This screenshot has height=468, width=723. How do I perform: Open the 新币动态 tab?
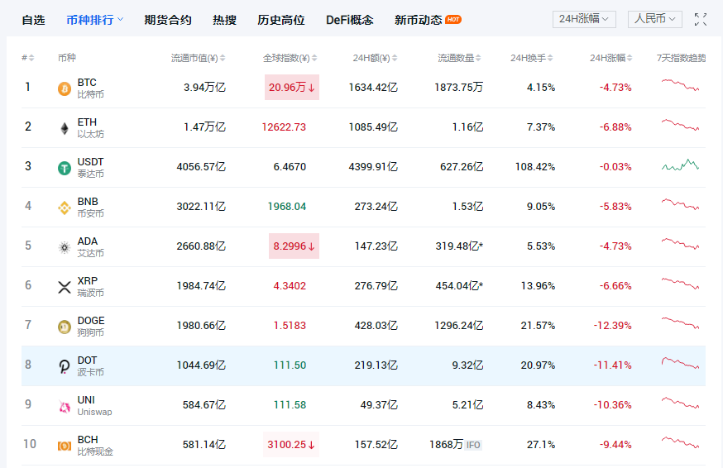(x=419, y=20)
